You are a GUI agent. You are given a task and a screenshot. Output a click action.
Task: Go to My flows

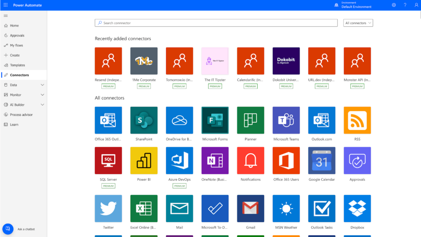[16, 45]
